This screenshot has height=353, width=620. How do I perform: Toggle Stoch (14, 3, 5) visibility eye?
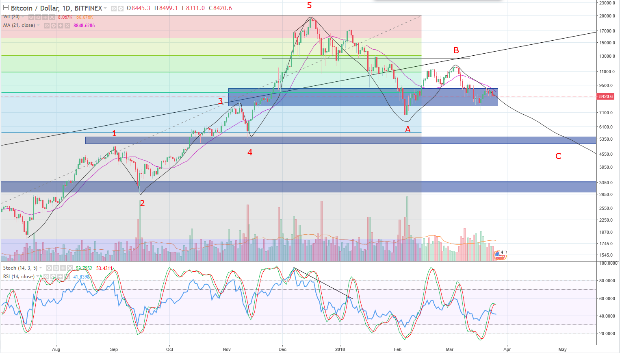point(49,268)
